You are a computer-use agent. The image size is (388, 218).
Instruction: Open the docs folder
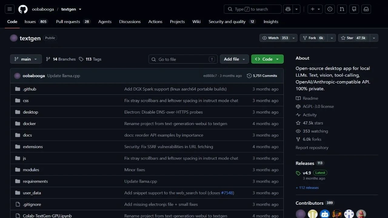(27, 135)
